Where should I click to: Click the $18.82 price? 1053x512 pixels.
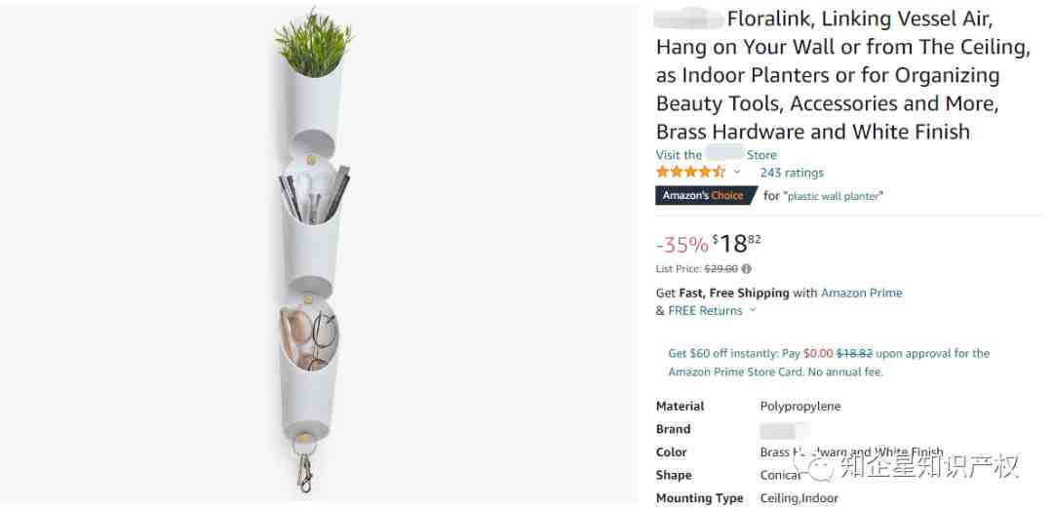737,243
